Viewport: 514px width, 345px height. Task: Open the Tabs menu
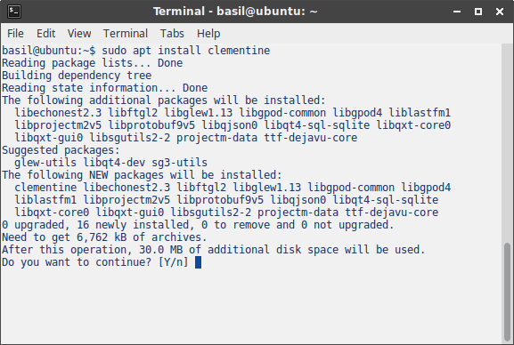point(172,34)
